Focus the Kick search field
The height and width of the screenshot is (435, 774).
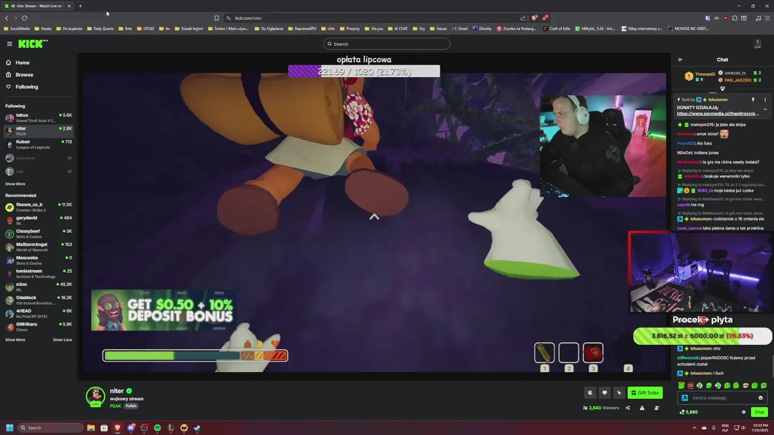387,43
